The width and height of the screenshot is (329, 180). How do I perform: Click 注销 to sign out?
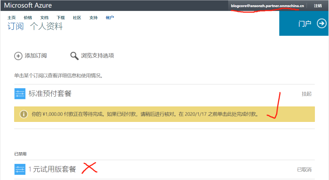click(318, 6)
